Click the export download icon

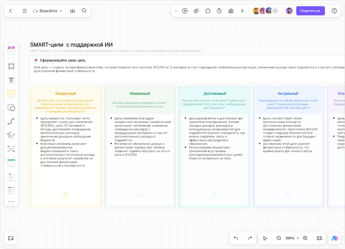click(72, 11)
